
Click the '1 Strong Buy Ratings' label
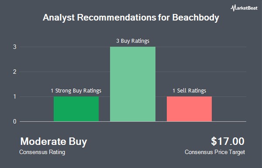[76, 91]
